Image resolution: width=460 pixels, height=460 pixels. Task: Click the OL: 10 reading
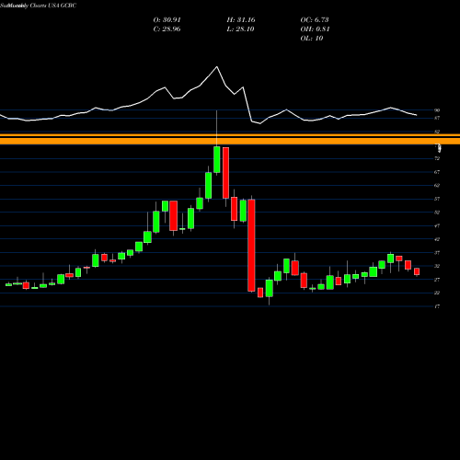[x=312, y=39]
